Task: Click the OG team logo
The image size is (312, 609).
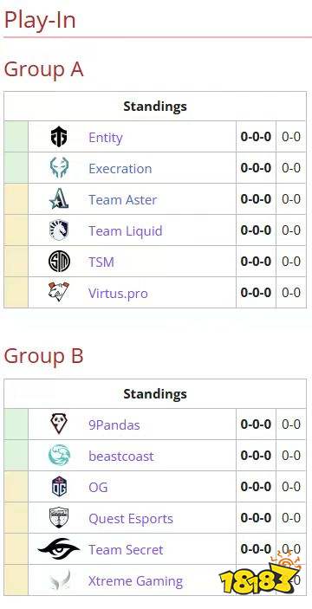Action: [x=59, y=487]
